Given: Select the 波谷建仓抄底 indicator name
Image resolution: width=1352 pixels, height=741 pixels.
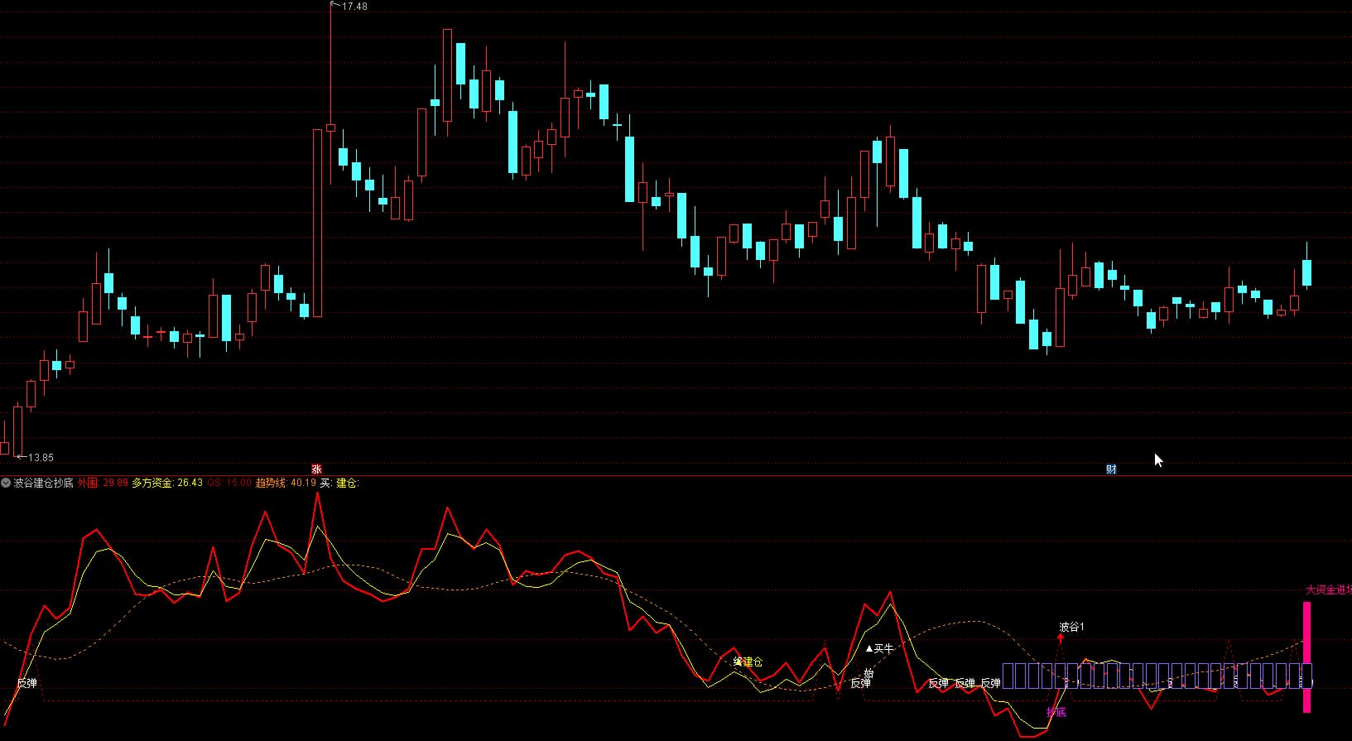Looking at the screenshot, I should pos(44,483).
